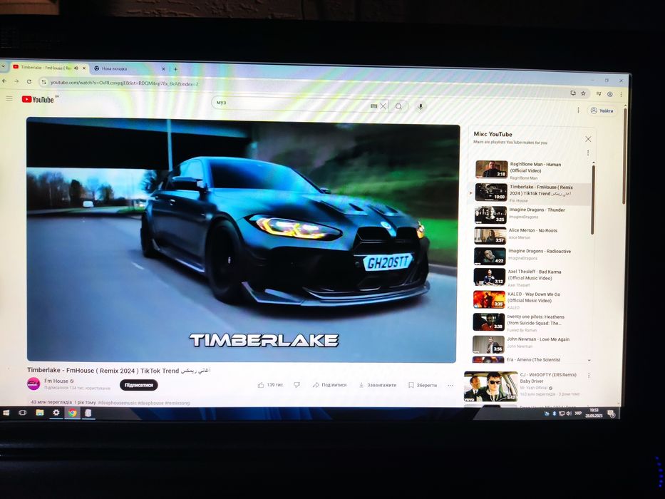Screen dimensions: 665x499
Task: Open Chrome media controls icon
Action: click(599, 94)
